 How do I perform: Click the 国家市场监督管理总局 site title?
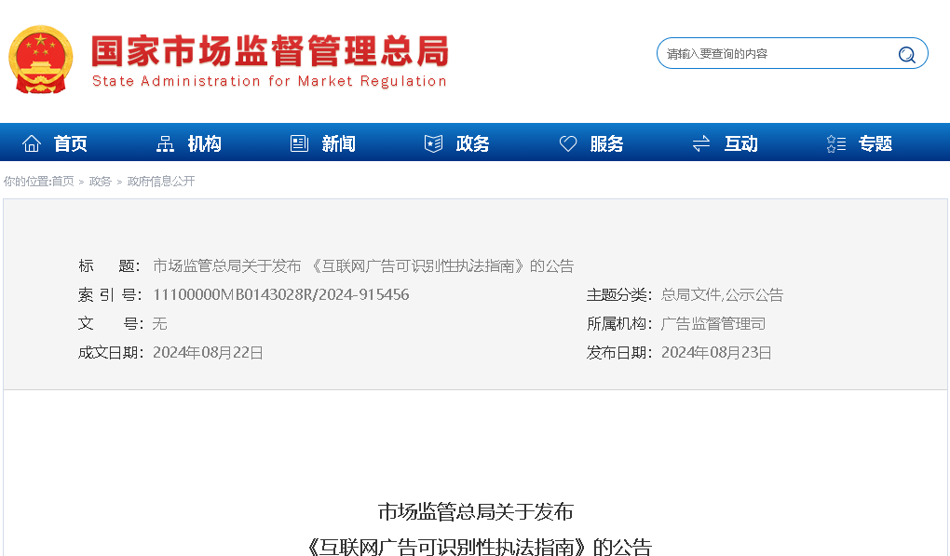[x=270, y=51]
